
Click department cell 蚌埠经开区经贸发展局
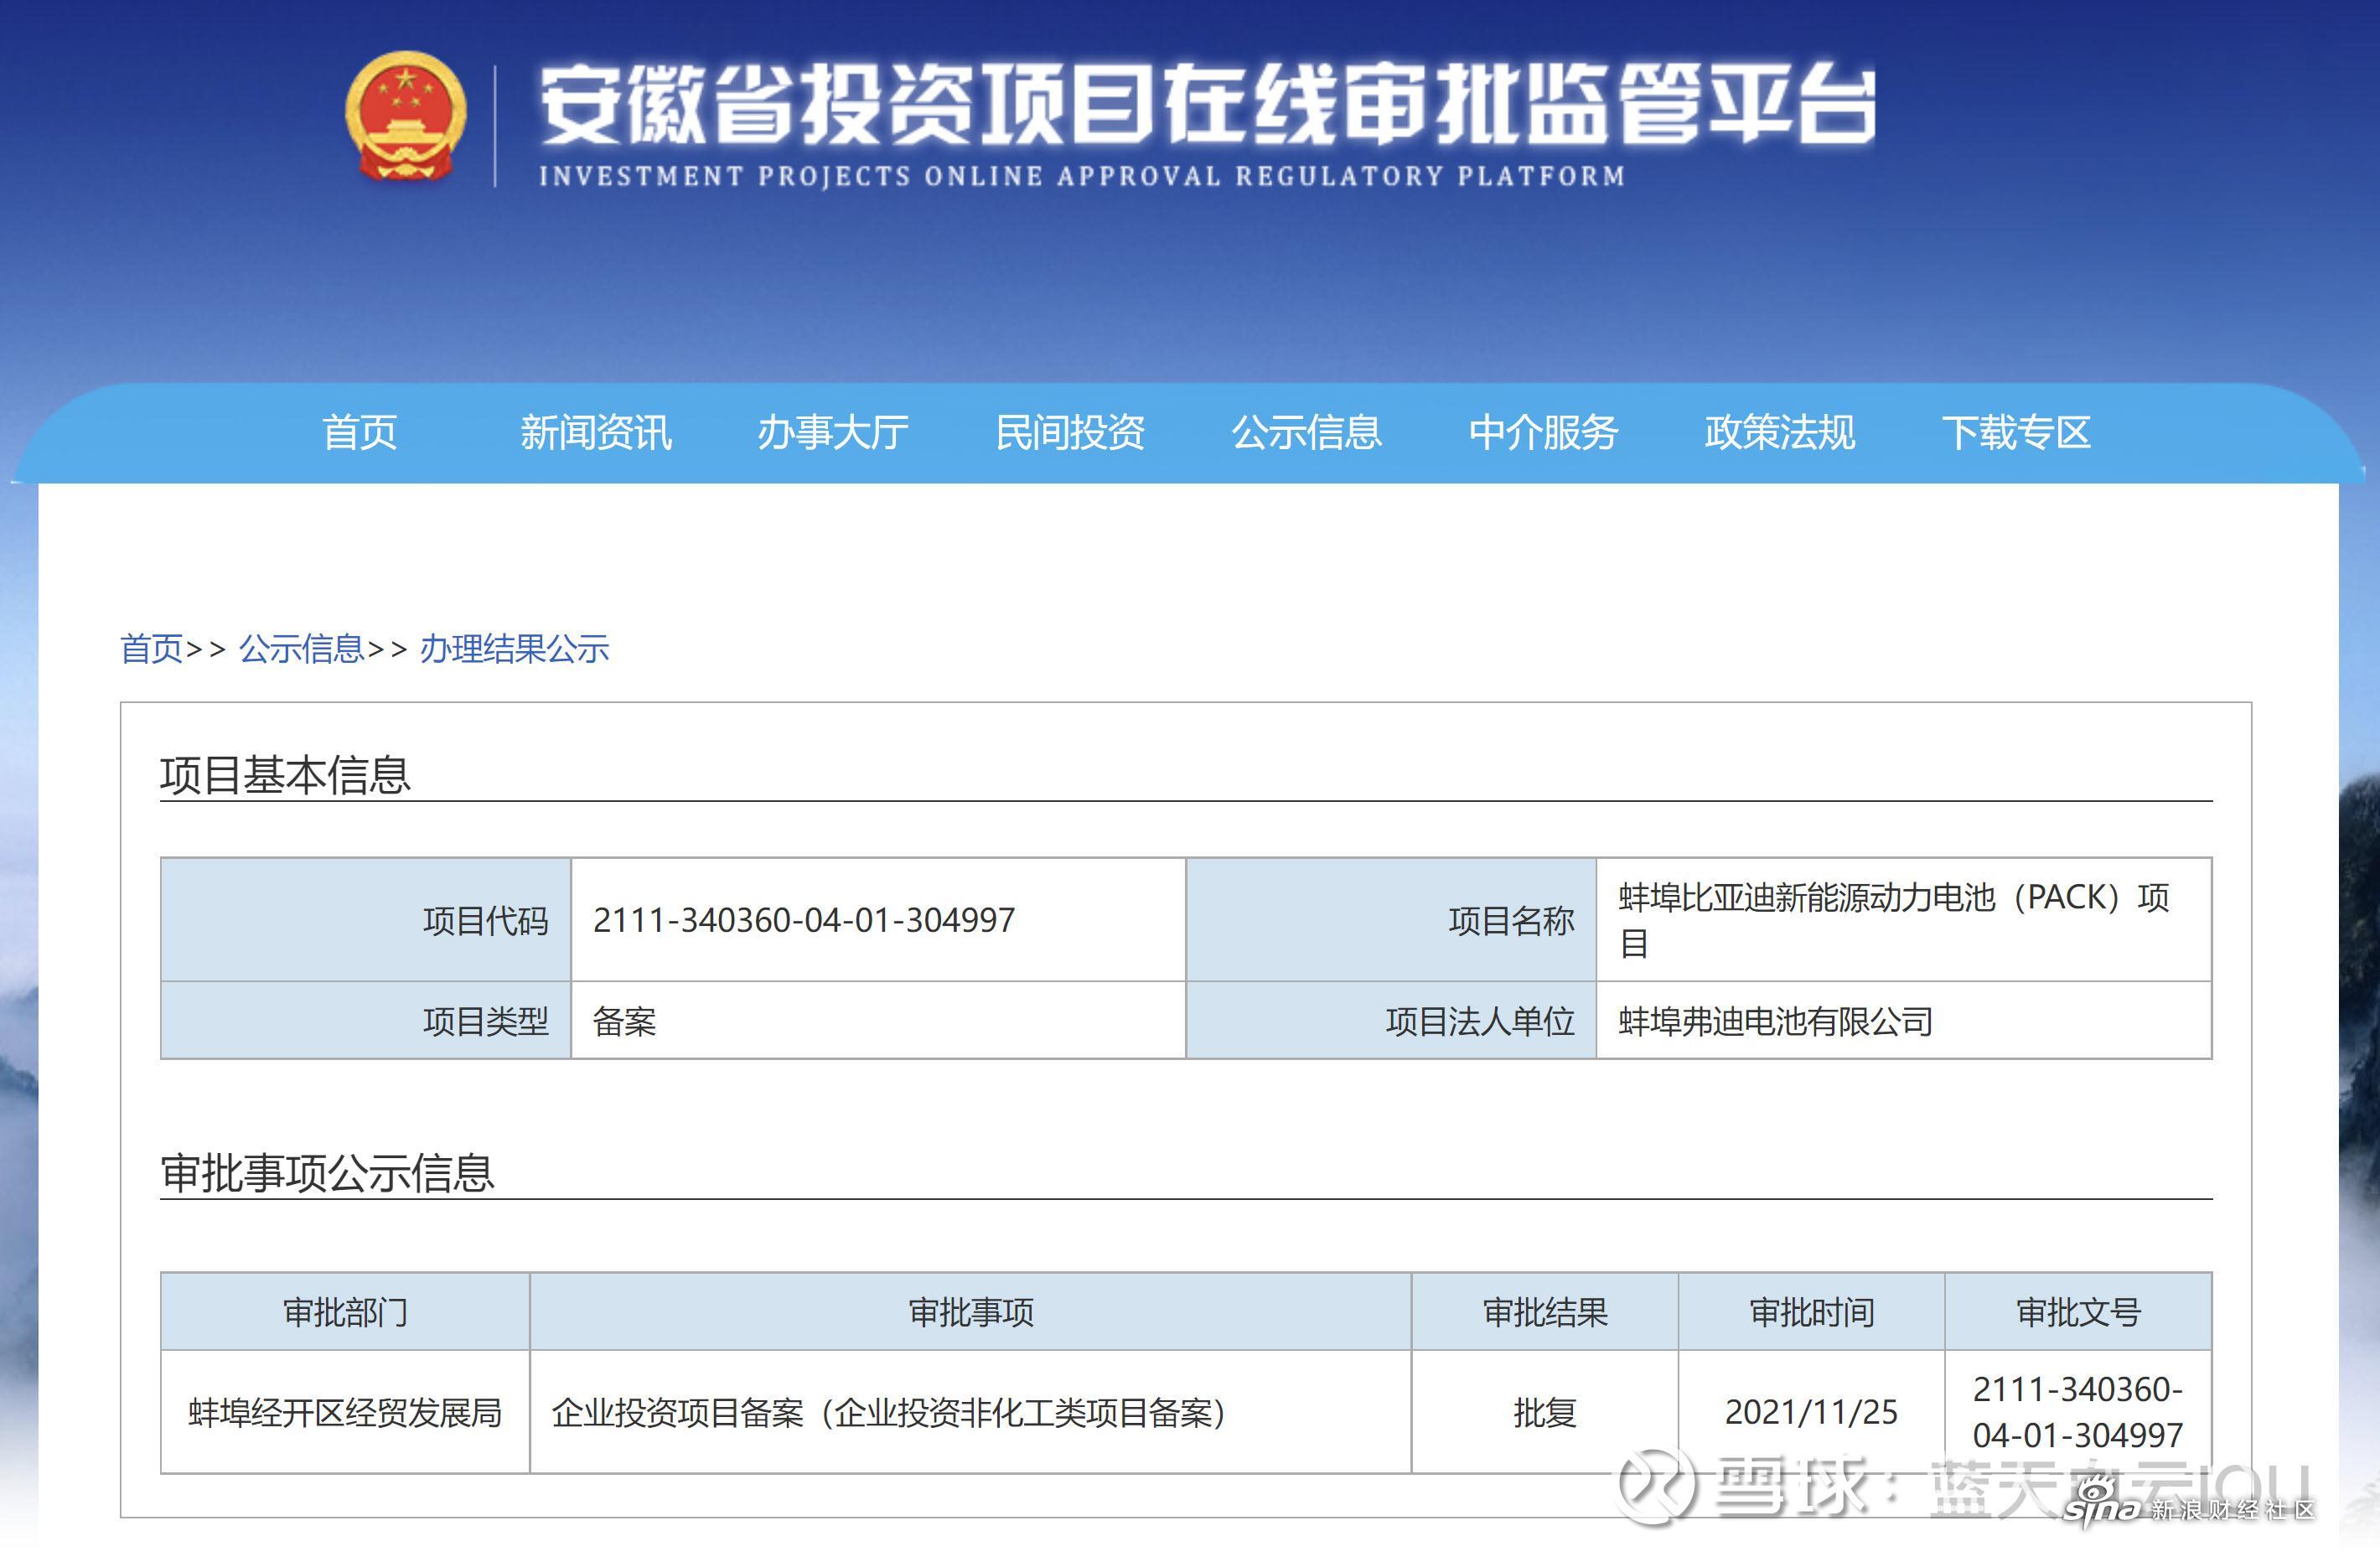345,1412
